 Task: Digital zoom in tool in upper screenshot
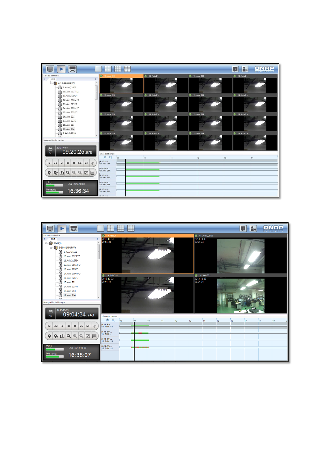pyautogui.click(x=74, y=173)
